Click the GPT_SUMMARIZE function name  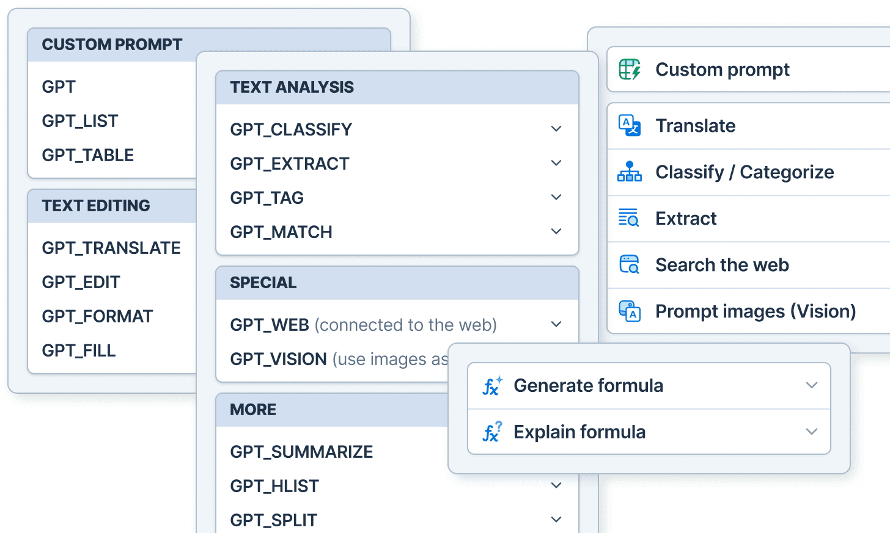(x=301, y=452)
